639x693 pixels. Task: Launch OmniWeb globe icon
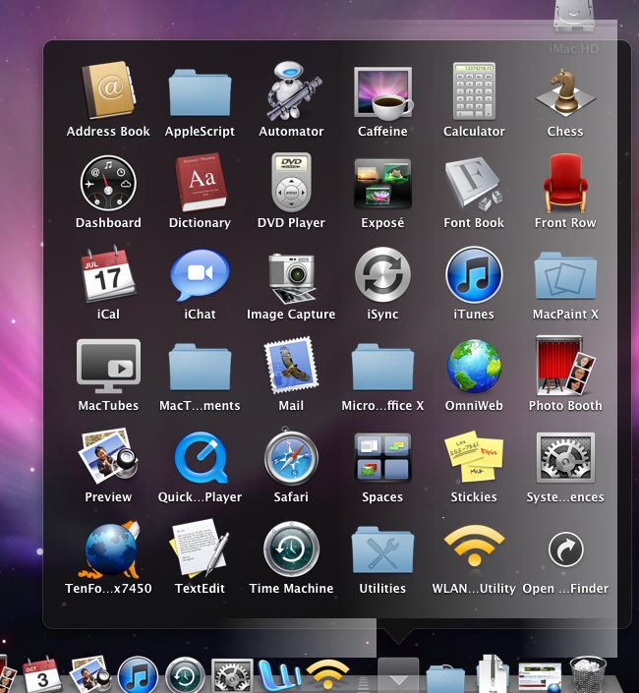click(474, 366)
